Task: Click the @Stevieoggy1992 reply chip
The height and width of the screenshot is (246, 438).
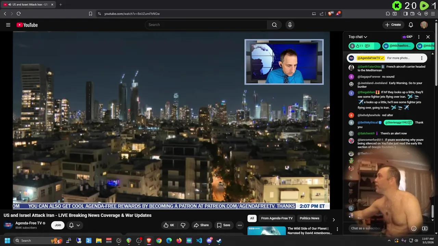Action: tap(398, 122)
